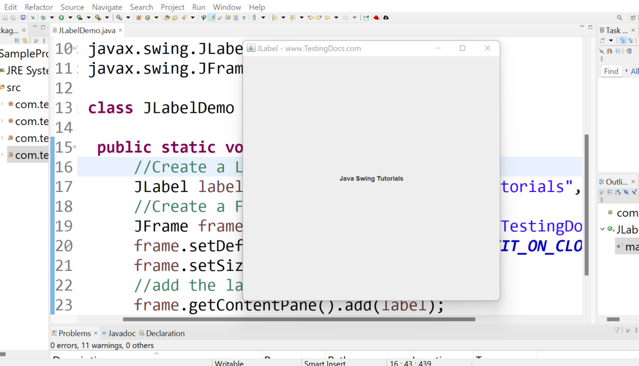This screenshot has width=639, height=366.
Task: Open the Refactor menu
Action: click(39, 7)
